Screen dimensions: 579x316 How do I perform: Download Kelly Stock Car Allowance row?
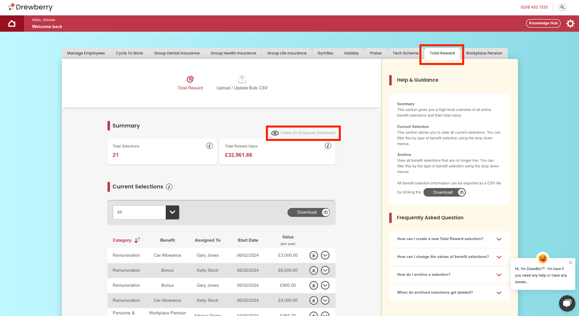[x=314, y=301]
